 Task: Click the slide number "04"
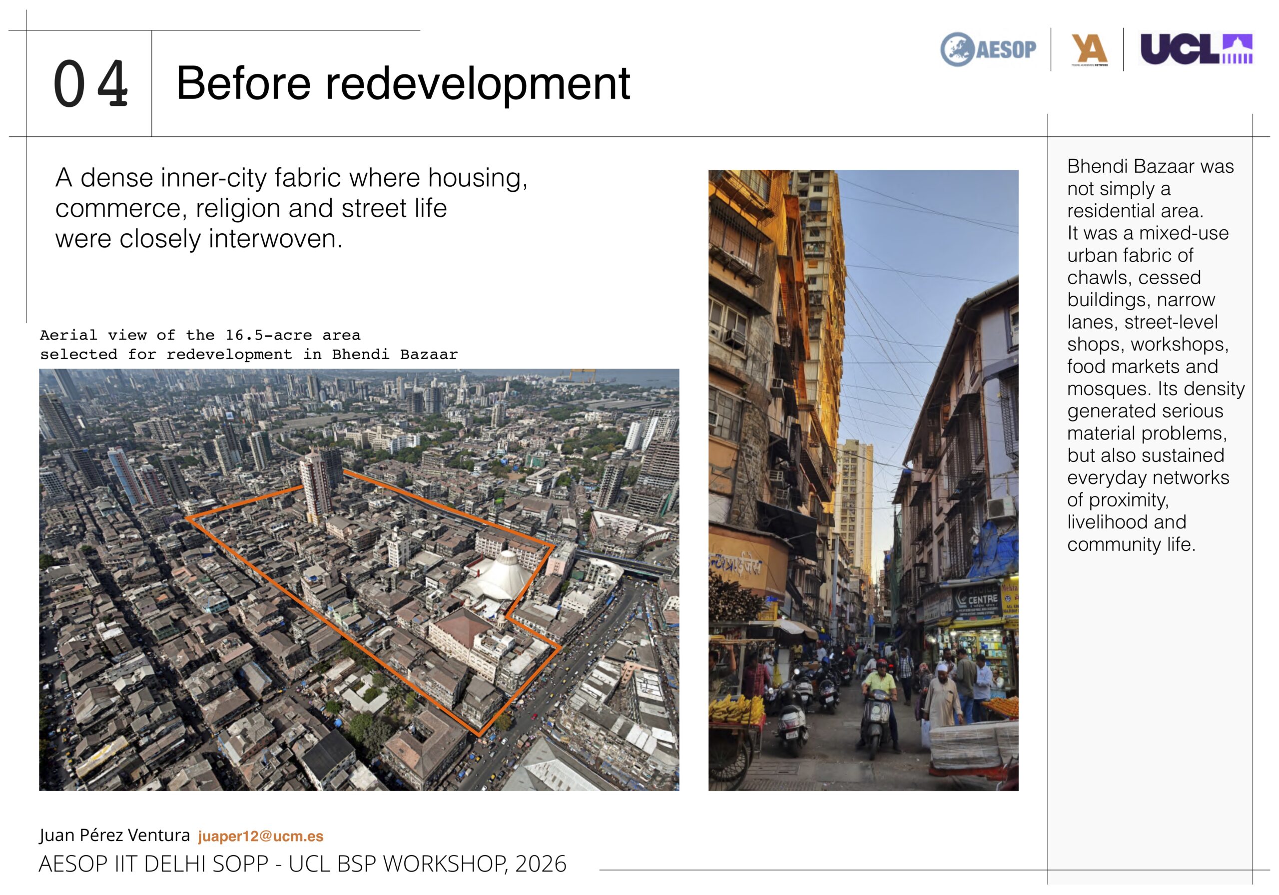(x=91, y=84)
